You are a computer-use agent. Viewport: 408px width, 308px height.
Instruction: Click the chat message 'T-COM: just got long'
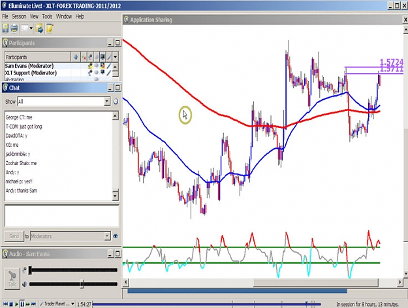[x=24, y=127]
